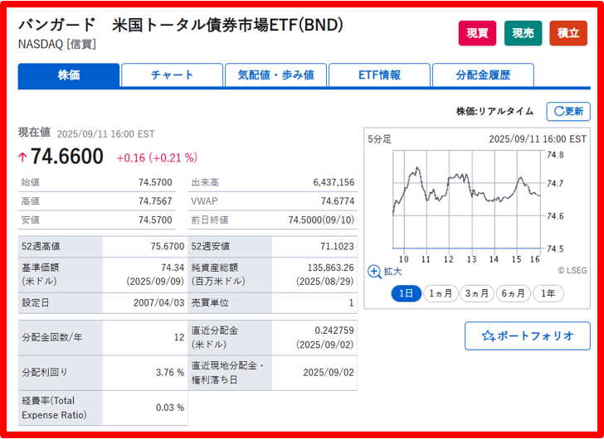Image resolution: width=604 pixels, height=439 pixels.
Task: Click the NASDAQ [信買] label
Action: 57,44
